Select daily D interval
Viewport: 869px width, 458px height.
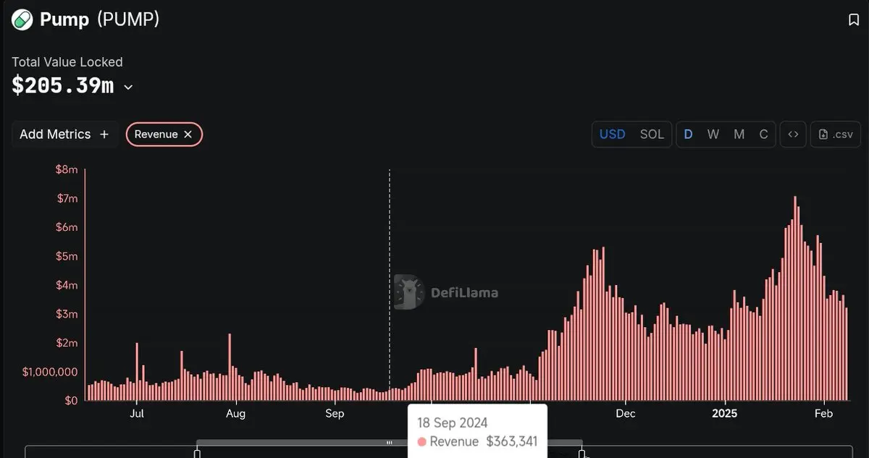coord(688,135)
